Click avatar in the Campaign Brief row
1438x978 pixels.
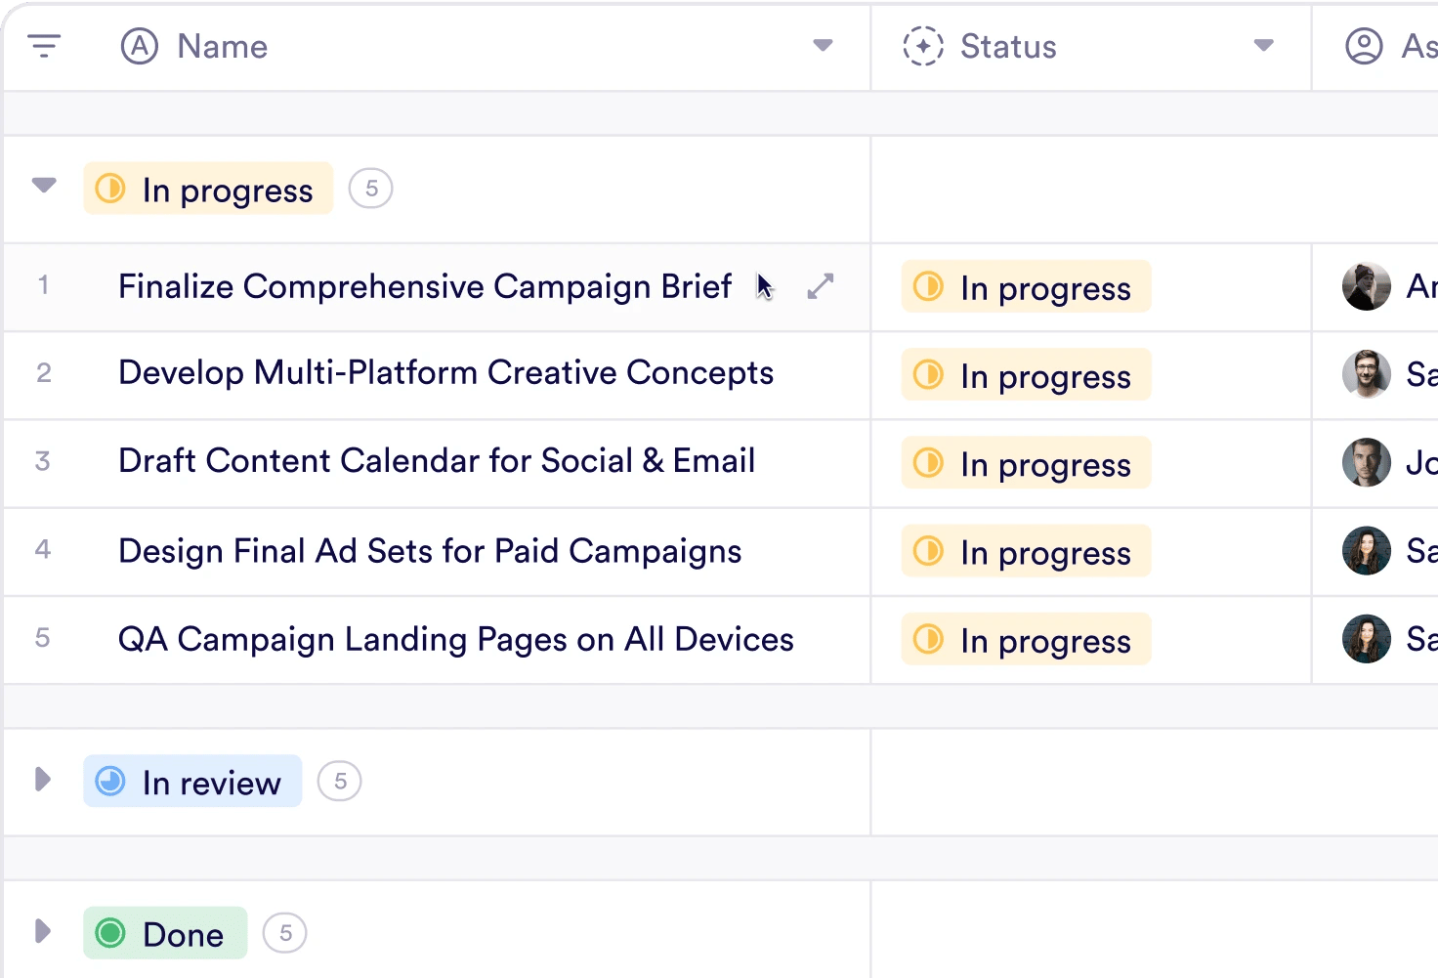1366,286
